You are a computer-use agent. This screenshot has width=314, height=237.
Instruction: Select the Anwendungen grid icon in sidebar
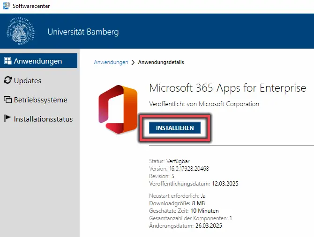[8, 61]
